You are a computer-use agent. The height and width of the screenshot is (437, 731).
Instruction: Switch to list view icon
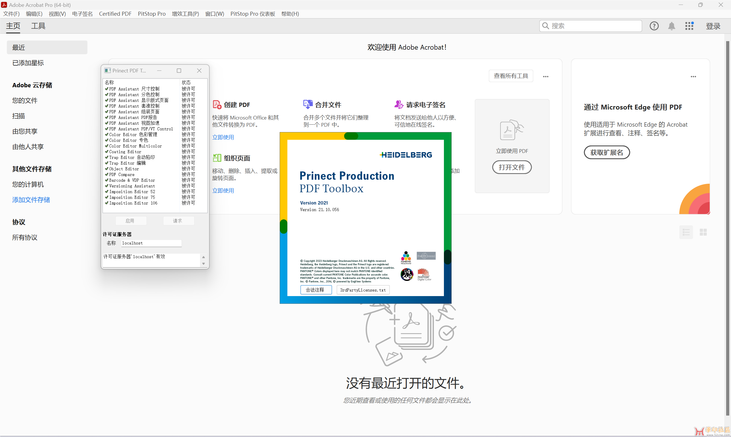[686, 232]
